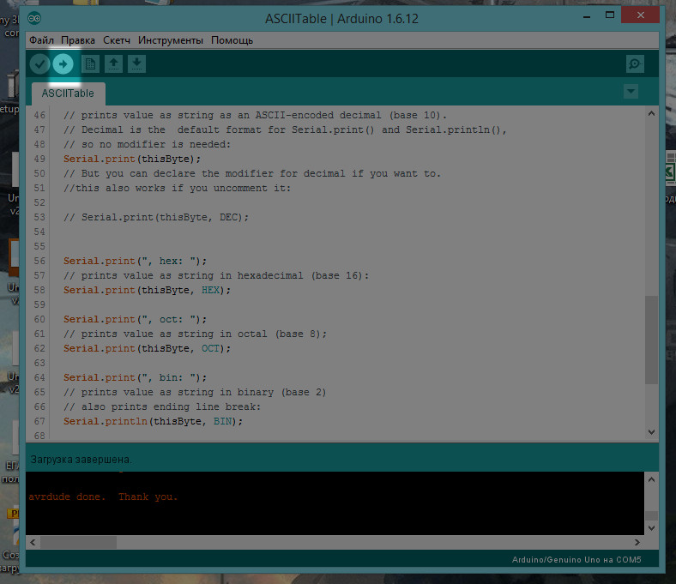Open a sketch with the up-arrow icon
This screenshot has width=676, height=584.
[x=113, y=64]
